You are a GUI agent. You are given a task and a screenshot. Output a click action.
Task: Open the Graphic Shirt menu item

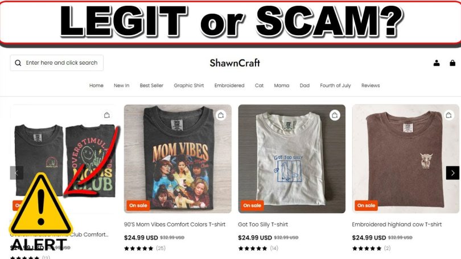(189, 85)
